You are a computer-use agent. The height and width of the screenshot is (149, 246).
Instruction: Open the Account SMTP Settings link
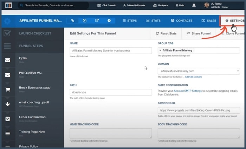coord(187,91)
